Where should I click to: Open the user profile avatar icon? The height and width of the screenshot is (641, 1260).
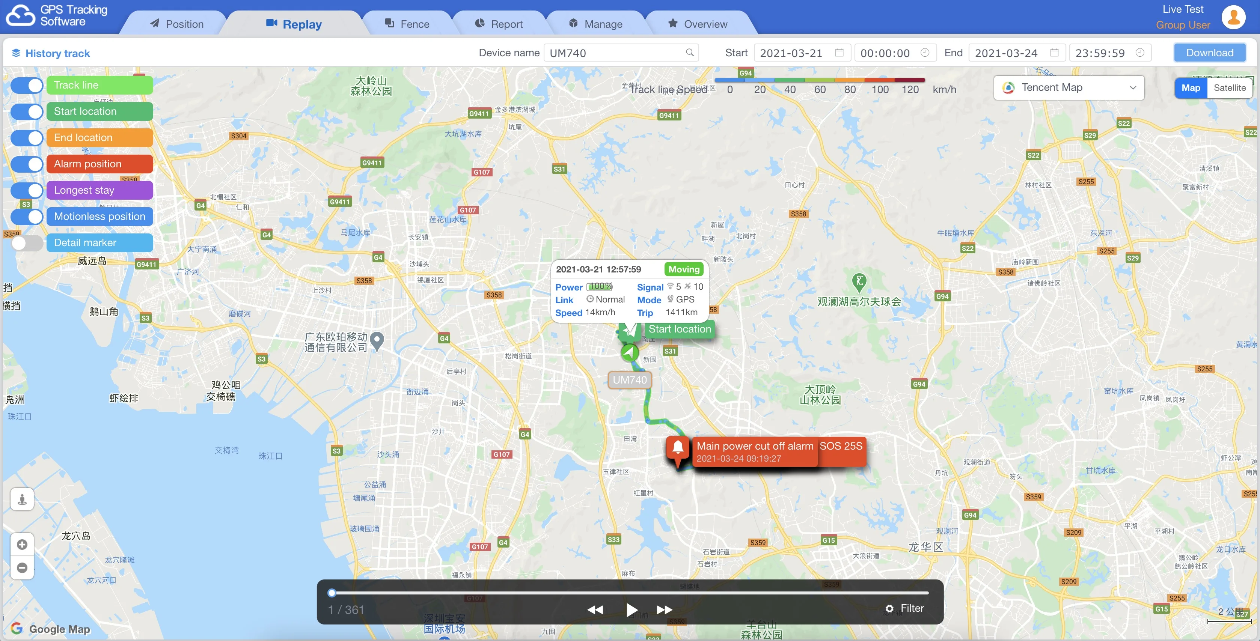pyautogui.click(x=1233, y=18)
